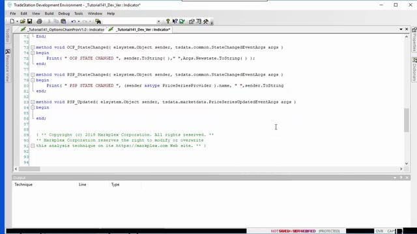417x234 pixels.
Task: Click the Undo arrow icon
Action: [x=74, y=21]
